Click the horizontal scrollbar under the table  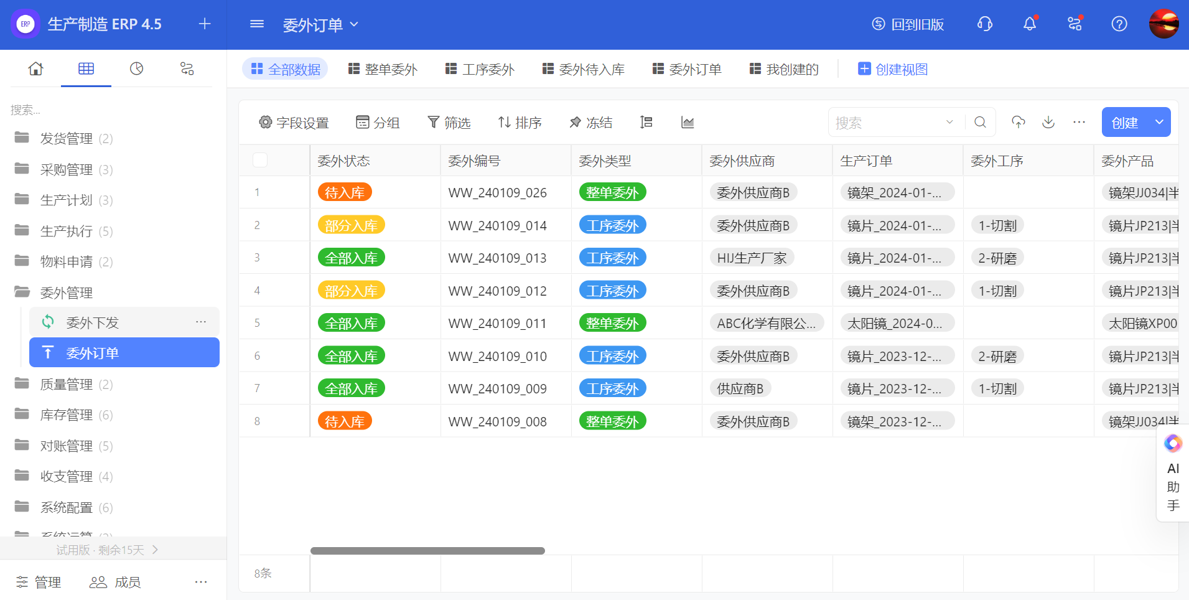(x=427, y=551)
